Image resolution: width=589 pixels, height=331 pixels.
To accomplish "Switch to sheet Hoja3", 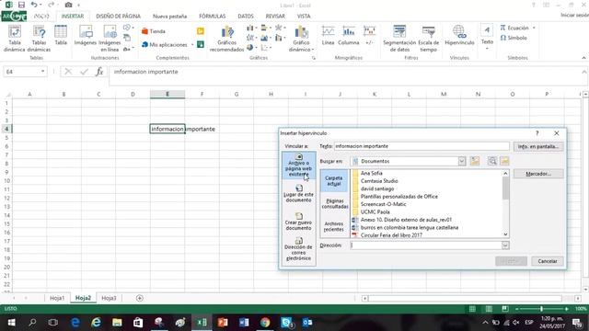I will pyautogui.click(x=109, y=298).
